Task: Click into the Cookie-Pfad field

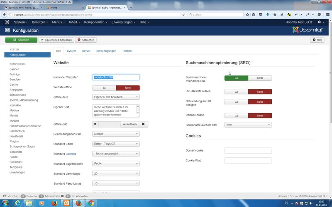Action: [x=248, y=161]
